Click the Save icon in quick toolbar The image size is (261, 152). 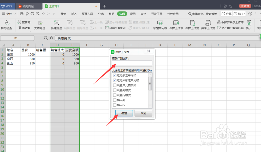click(x=22, y=14)
